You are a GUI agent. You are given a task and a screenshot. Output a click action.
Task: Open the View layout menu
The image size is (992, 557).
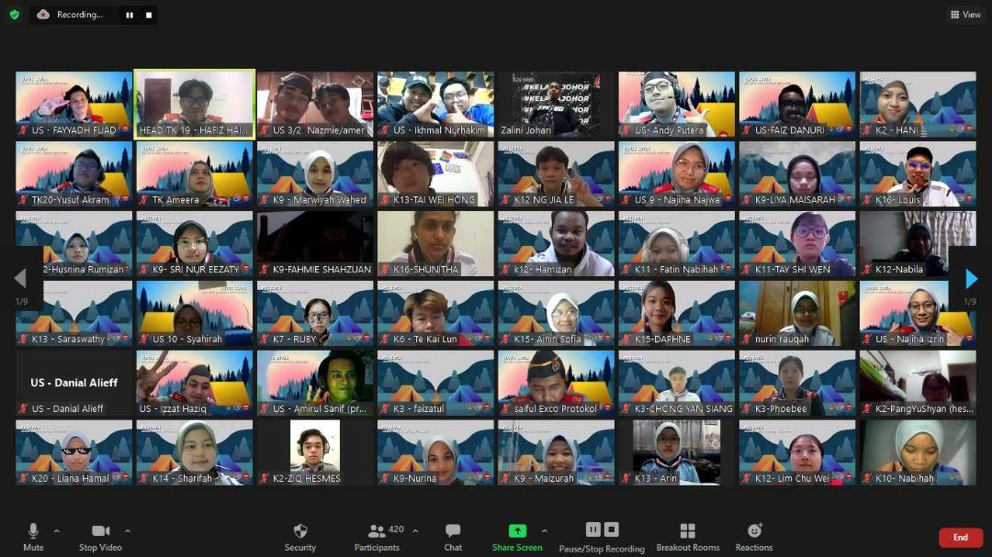965,15
